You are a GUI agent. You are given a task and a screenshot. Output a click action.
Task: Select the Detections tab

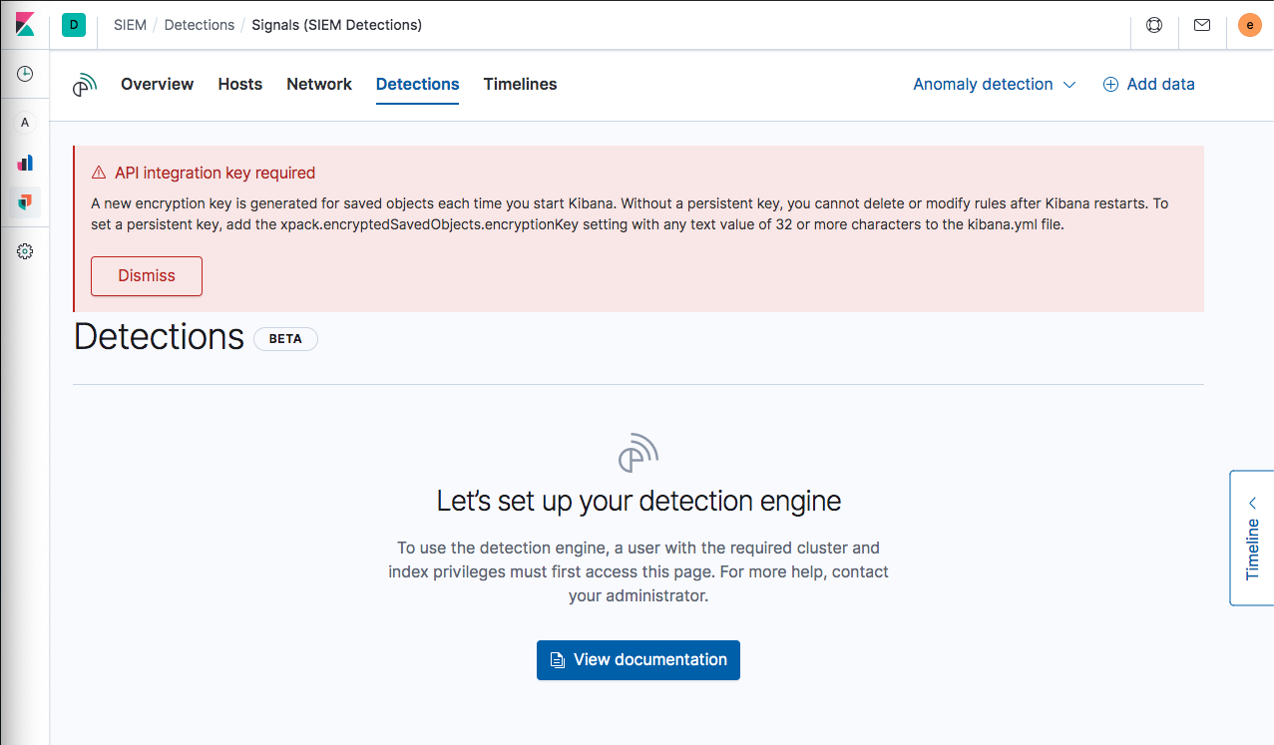tap(418, 85)
